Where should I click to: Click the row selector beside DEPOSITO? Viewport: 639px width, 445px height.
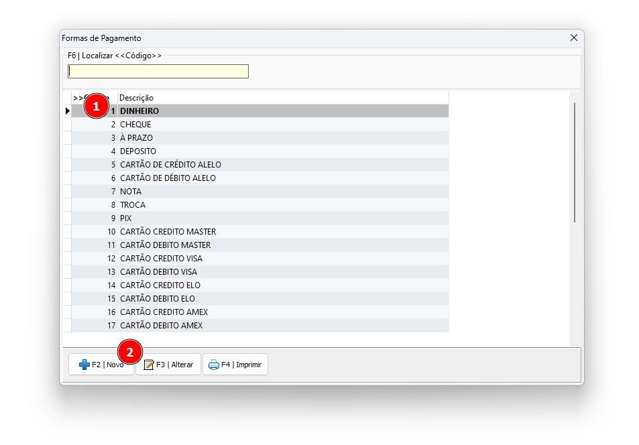click(67, 151)
